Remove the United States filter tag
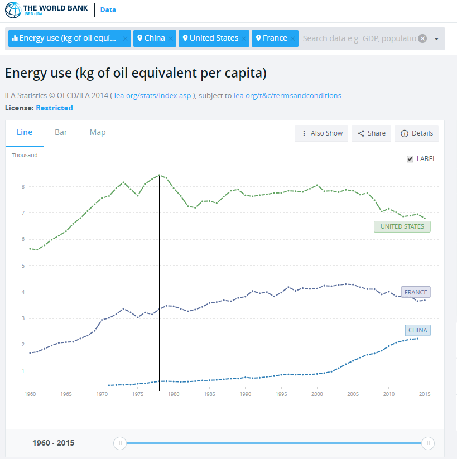457x459 pixels. (x=244, y=38)
